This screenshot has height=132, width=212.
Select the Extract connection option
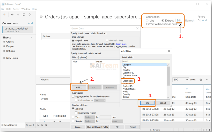163,20
